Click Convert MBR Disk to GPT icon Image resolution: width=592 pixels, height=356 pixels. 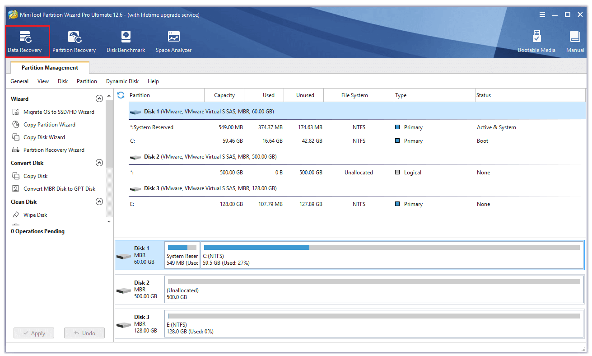(x=16, y=188)
